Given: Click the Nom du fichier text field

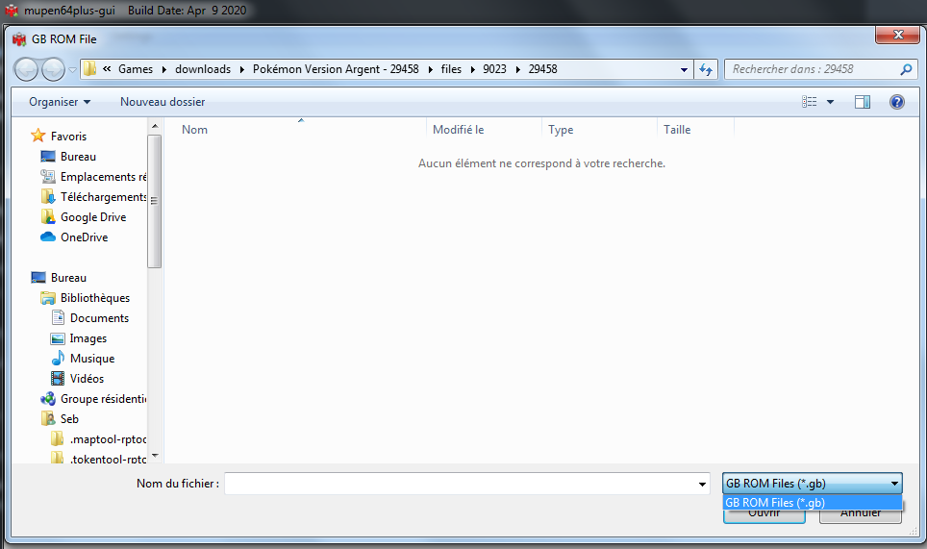Looking at the screenshot, I should [460, 484].
